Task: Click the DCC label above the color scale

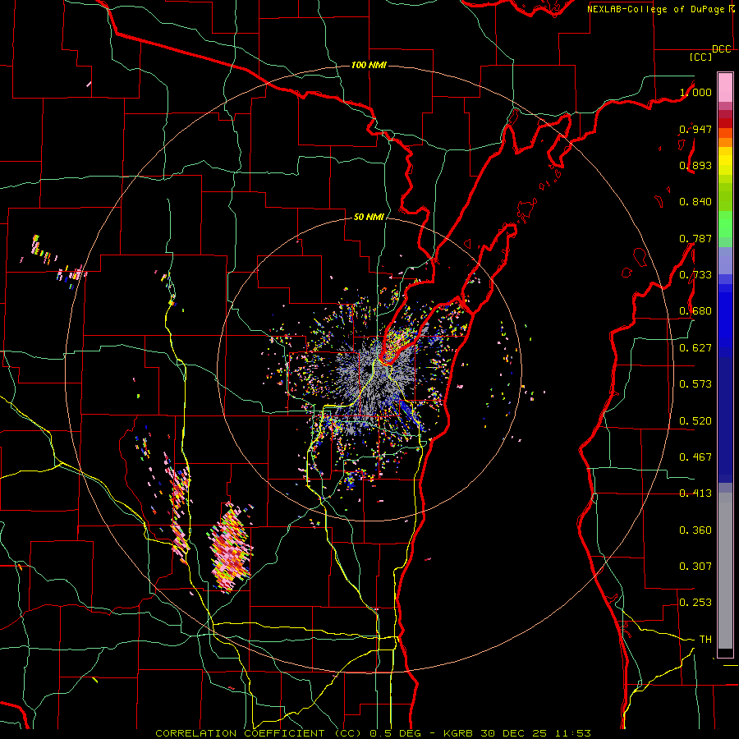Action: pos(721,49)
